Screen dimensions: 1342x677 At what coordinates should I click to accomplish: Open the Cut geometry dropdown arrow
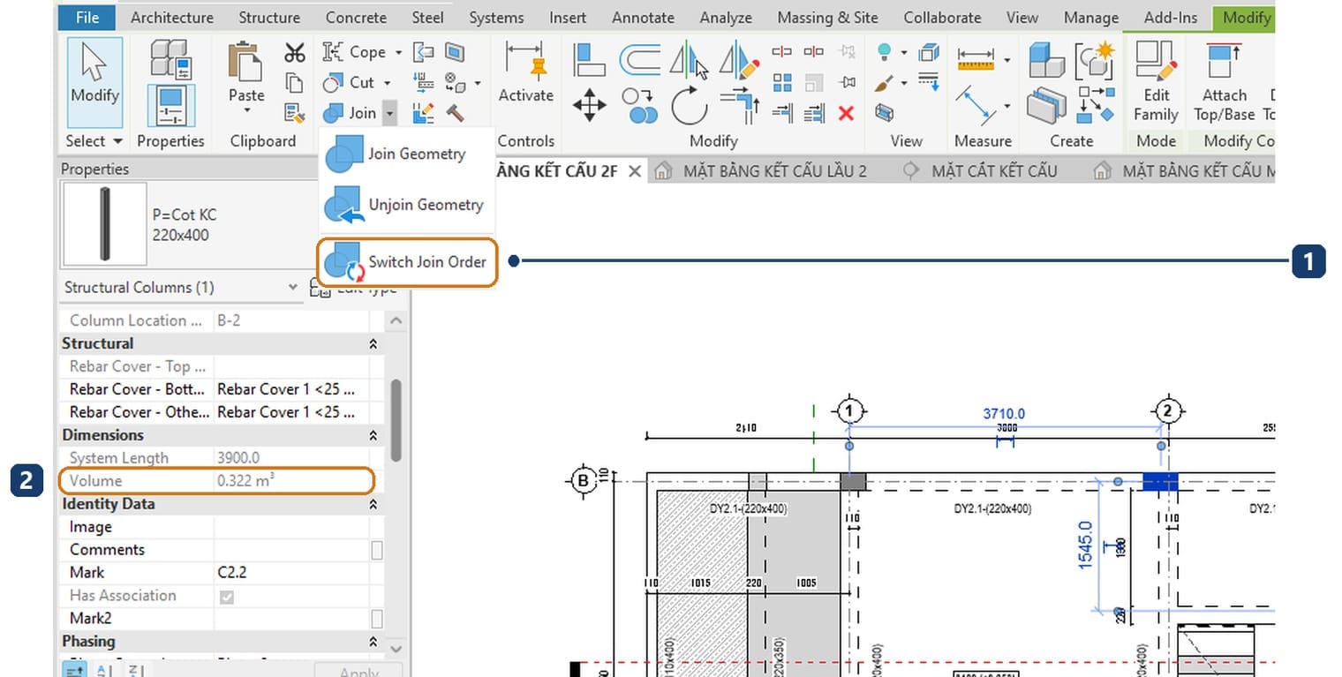[x=386, y=82]
